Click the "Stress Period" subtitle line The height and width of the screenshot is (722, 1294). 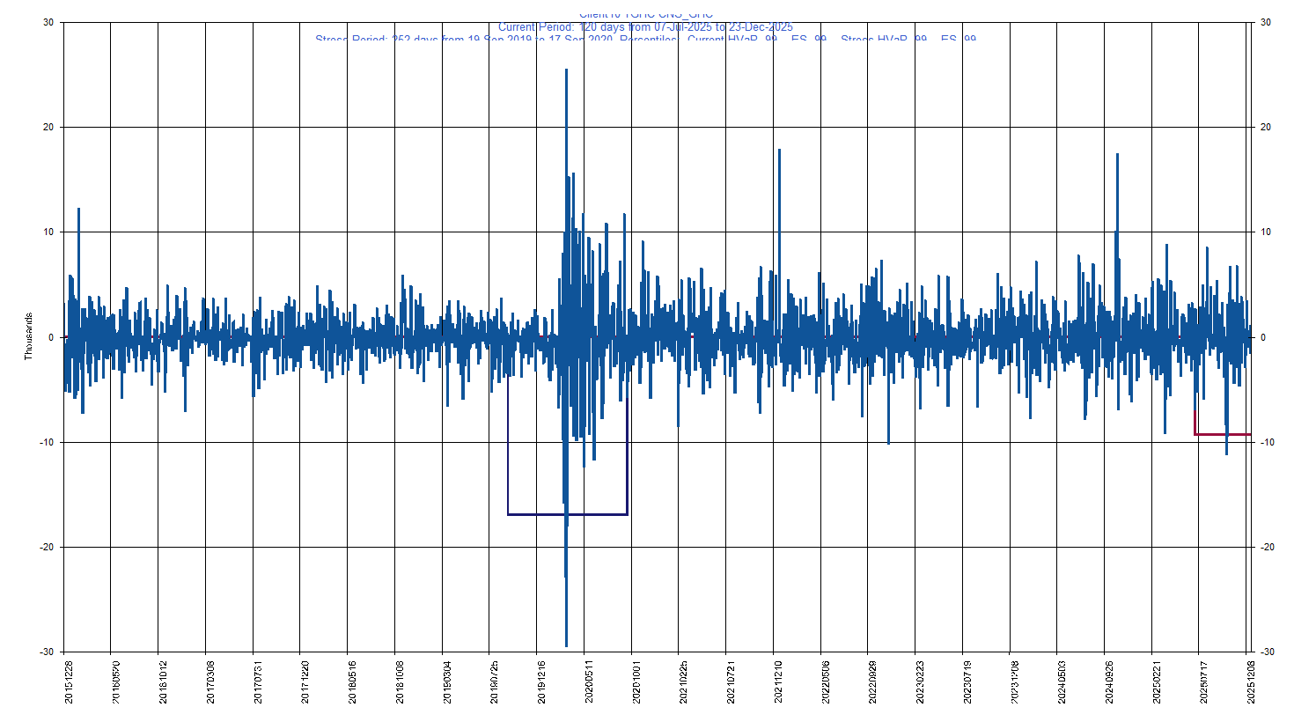click(x=645, y=40)
